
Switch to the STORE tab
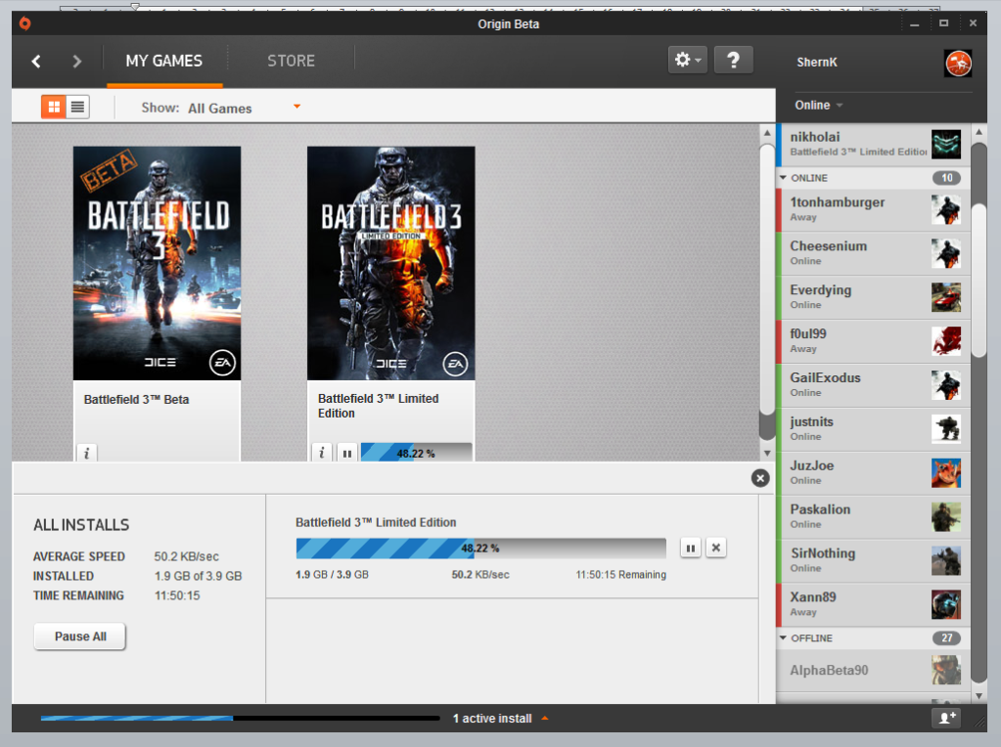[291, 61]
